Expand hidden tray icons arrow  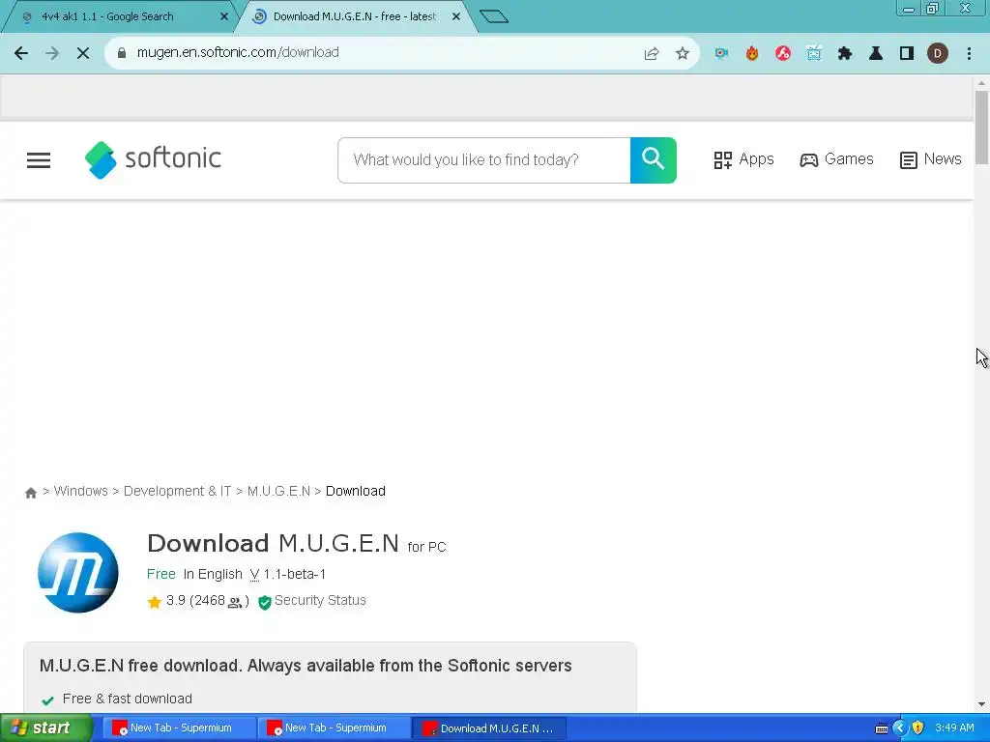tap(899, 728)
